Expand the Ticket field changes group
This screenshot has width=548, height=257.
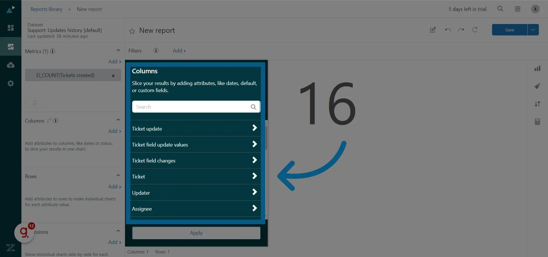(196, 160)
